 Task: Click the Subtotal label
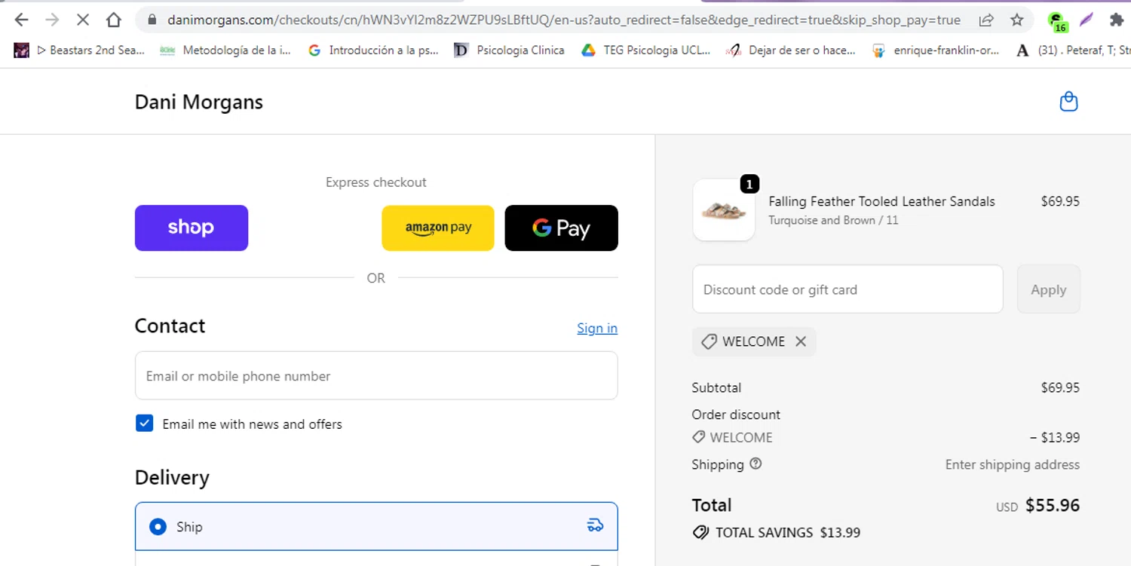pos(716,387)
